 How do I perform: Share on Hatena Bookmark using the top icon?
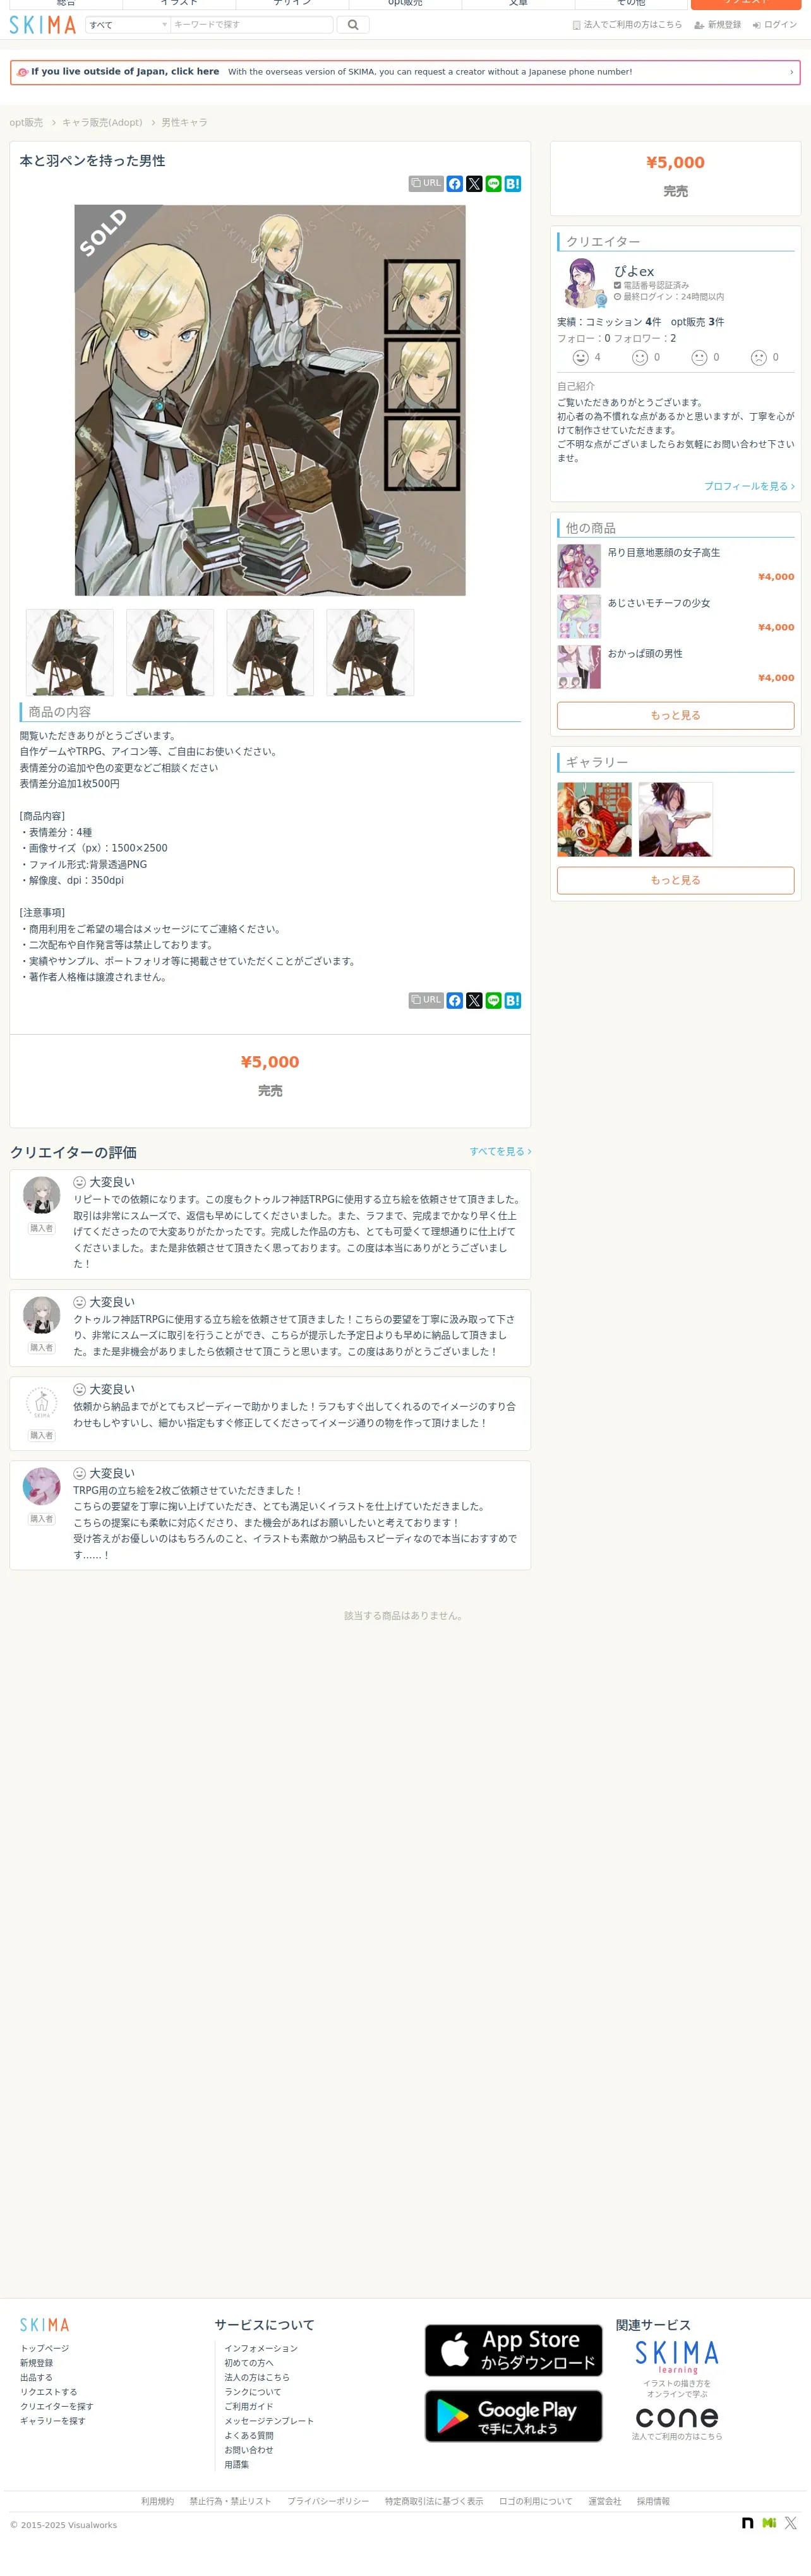coord(513,184)
